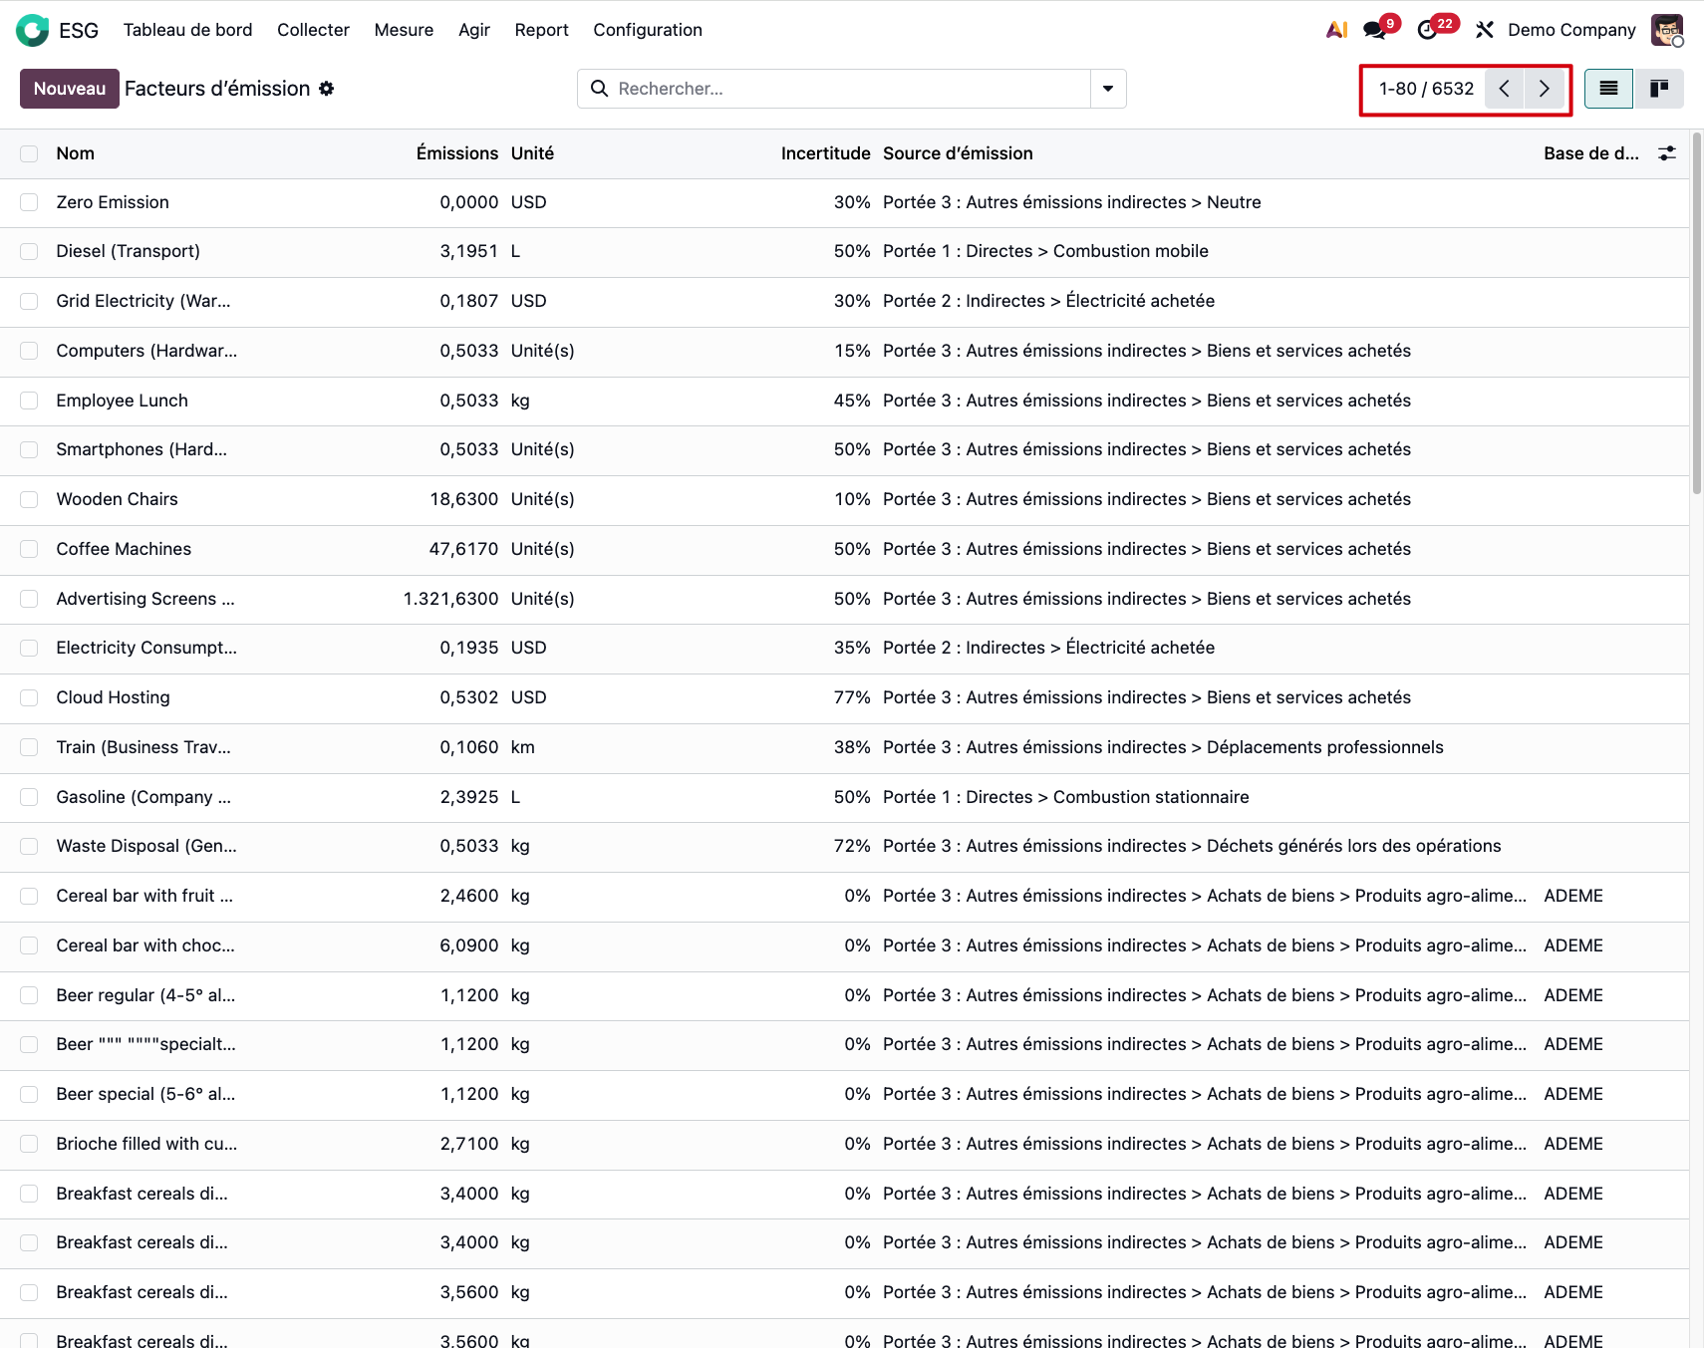The width and height of the screenshot is (1704, 1348).
Task: Click the debug tools wrench icon
Action: 1485,30
